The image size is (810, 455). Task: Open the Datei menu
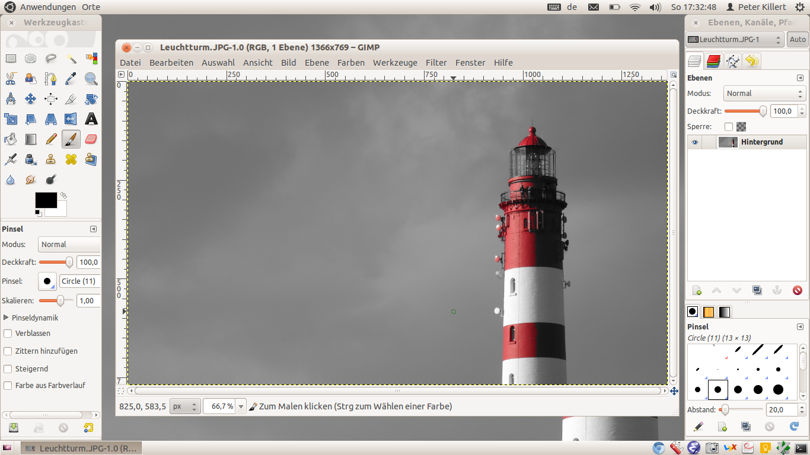click(x=130, y=63)
